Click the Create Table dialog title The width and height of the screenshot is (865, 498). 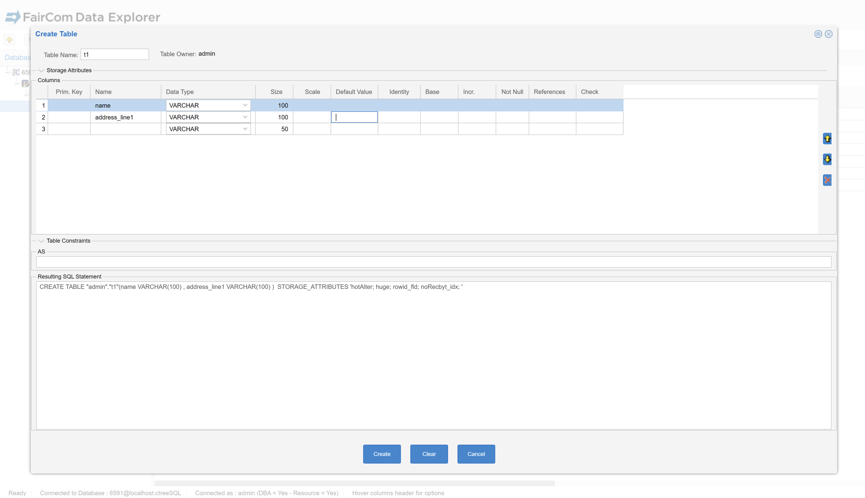coord(56,34)
